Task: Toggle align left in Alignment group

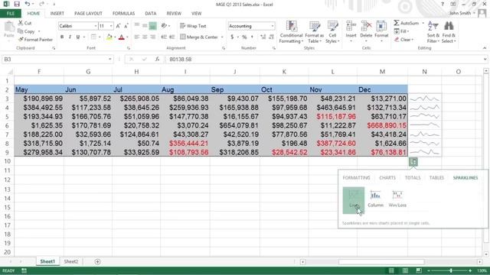Action: click(137, 37)
